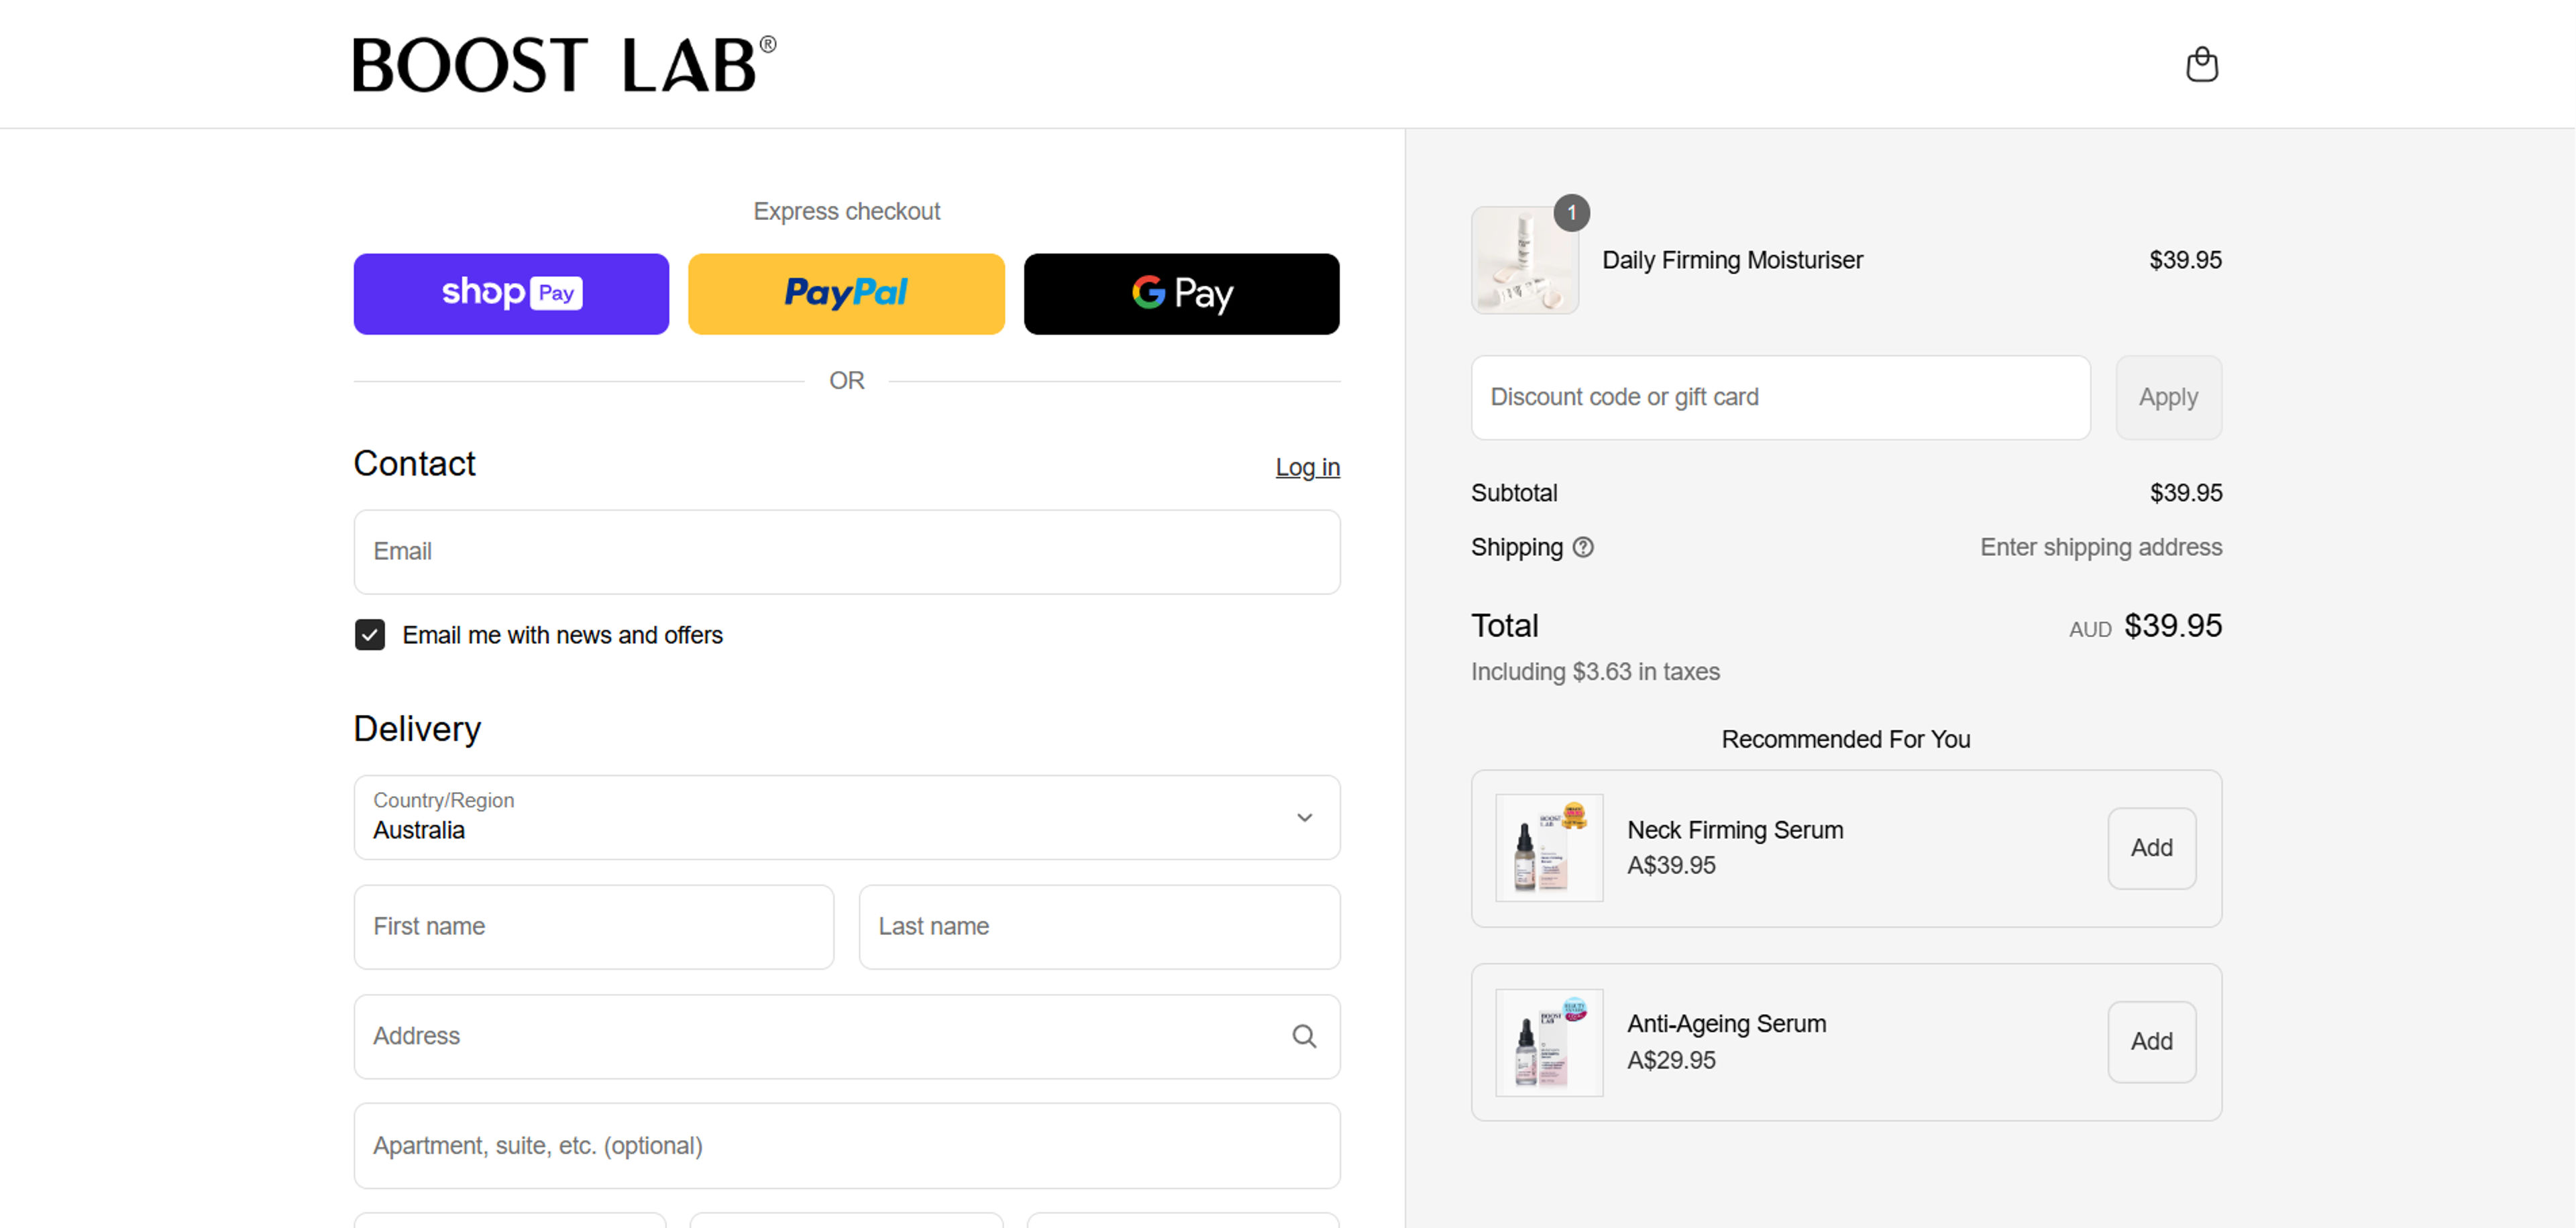Viewport: 2576px width, 1228px height.
Task: Click the Contact section heading
Action: [414, 464]
